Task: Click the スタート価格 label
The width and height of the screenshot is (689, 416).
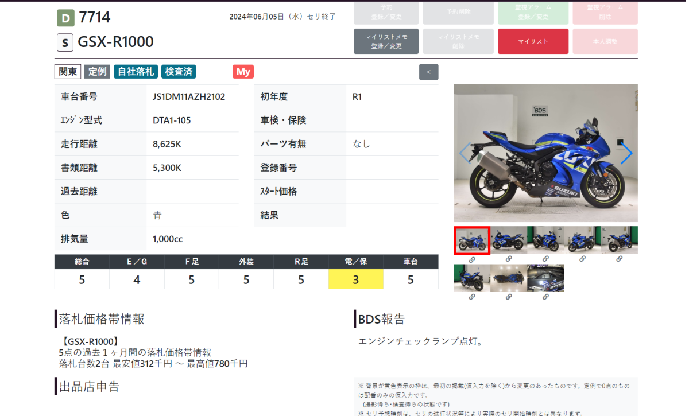Action: coord(279,191)
